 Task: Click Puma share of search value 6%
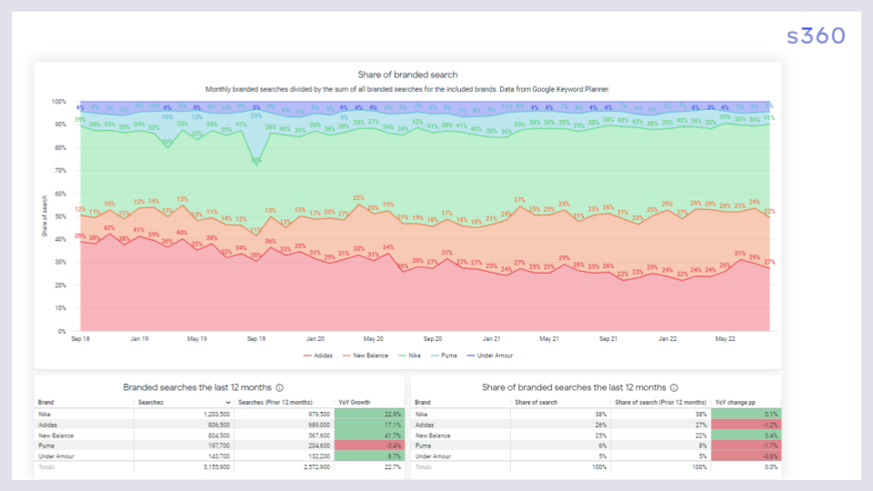[x=602, y=446]
